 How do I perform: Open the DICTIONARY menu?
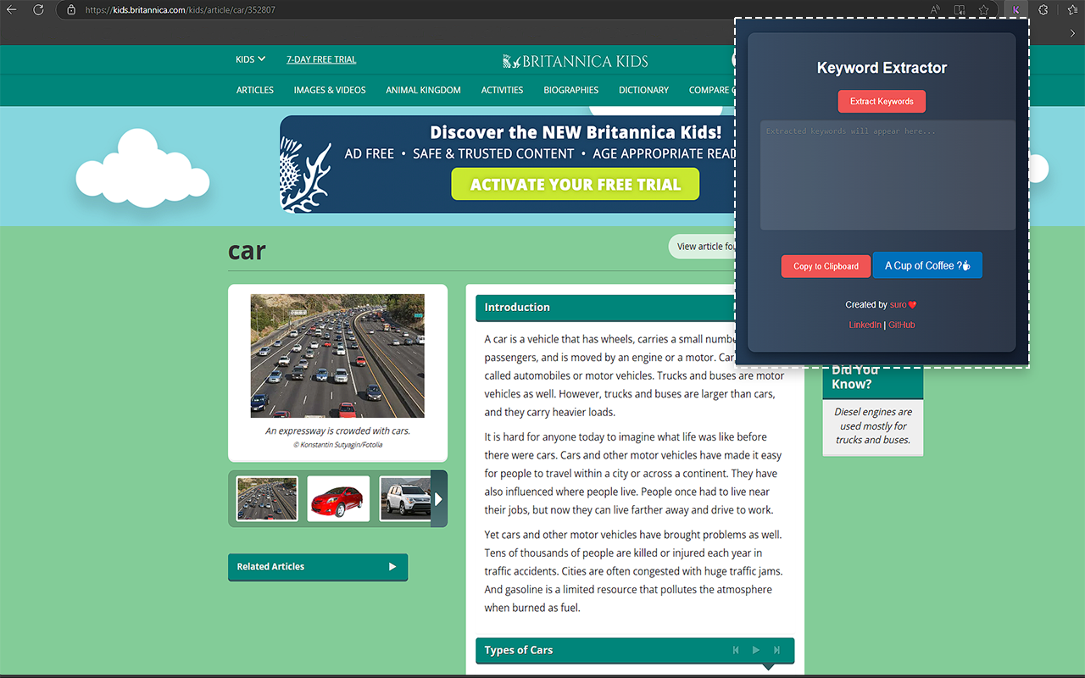coord(643,90)
